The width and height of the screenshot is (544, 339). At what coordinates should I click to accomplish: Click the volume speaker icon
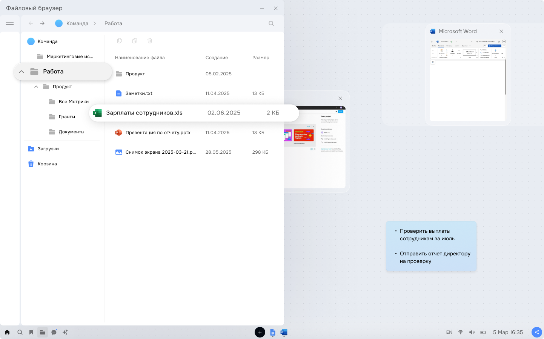pos(472,332)
